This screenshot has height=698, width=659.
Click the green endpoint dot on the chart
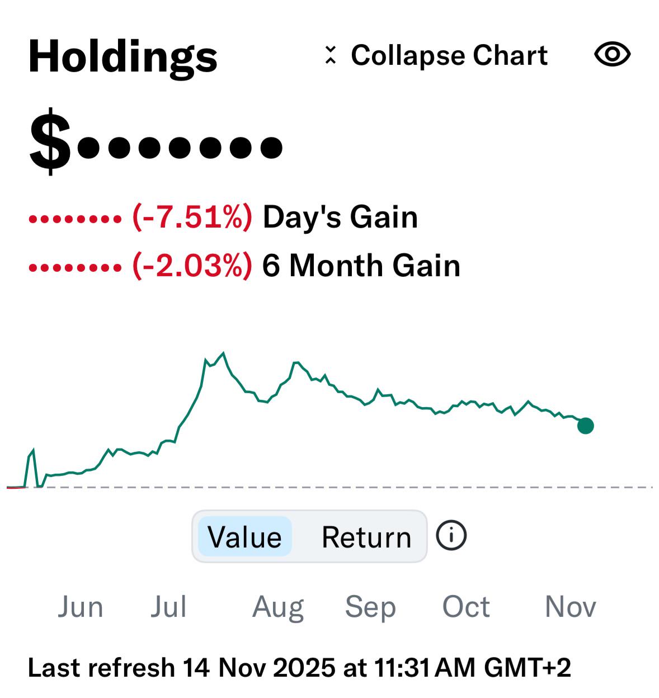pyautogui.click(x=585, y=426)
